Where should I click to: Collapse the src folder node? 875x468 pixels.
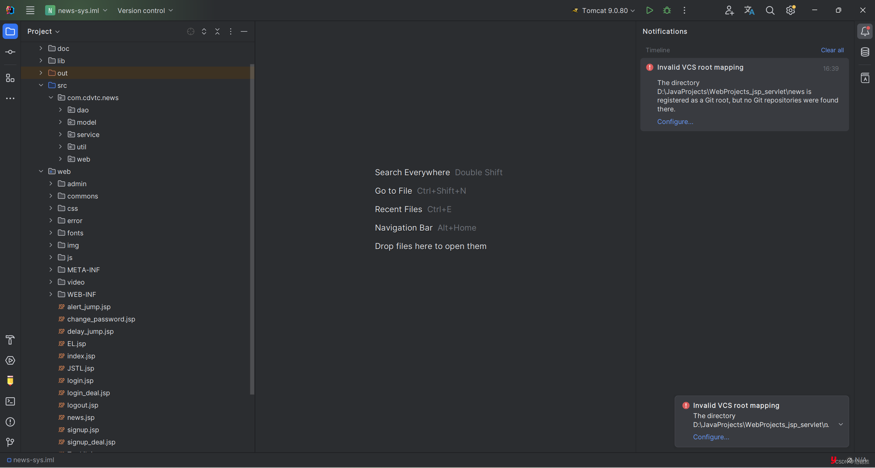click(41, 85)
